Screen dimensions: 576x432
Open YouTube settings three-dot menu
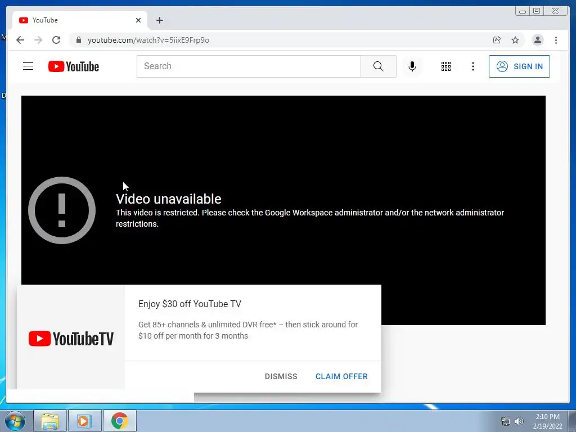pos(472,66)
